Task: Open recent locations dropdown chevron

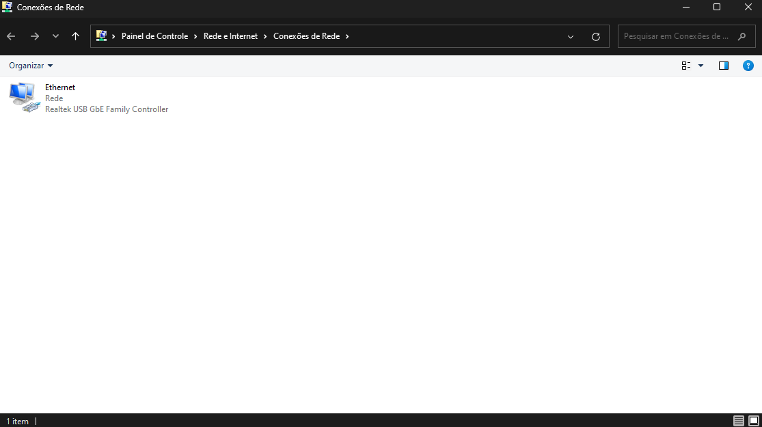Action: click(55, 36)
